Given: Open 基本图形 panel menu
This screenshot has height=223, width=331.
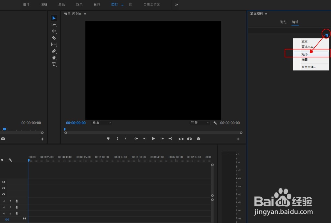Looking at the screenshot, I should tap(266, 14).
